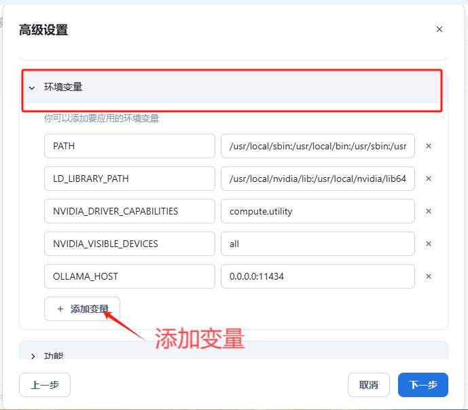Click the 添加变量 button

[82, 309]
